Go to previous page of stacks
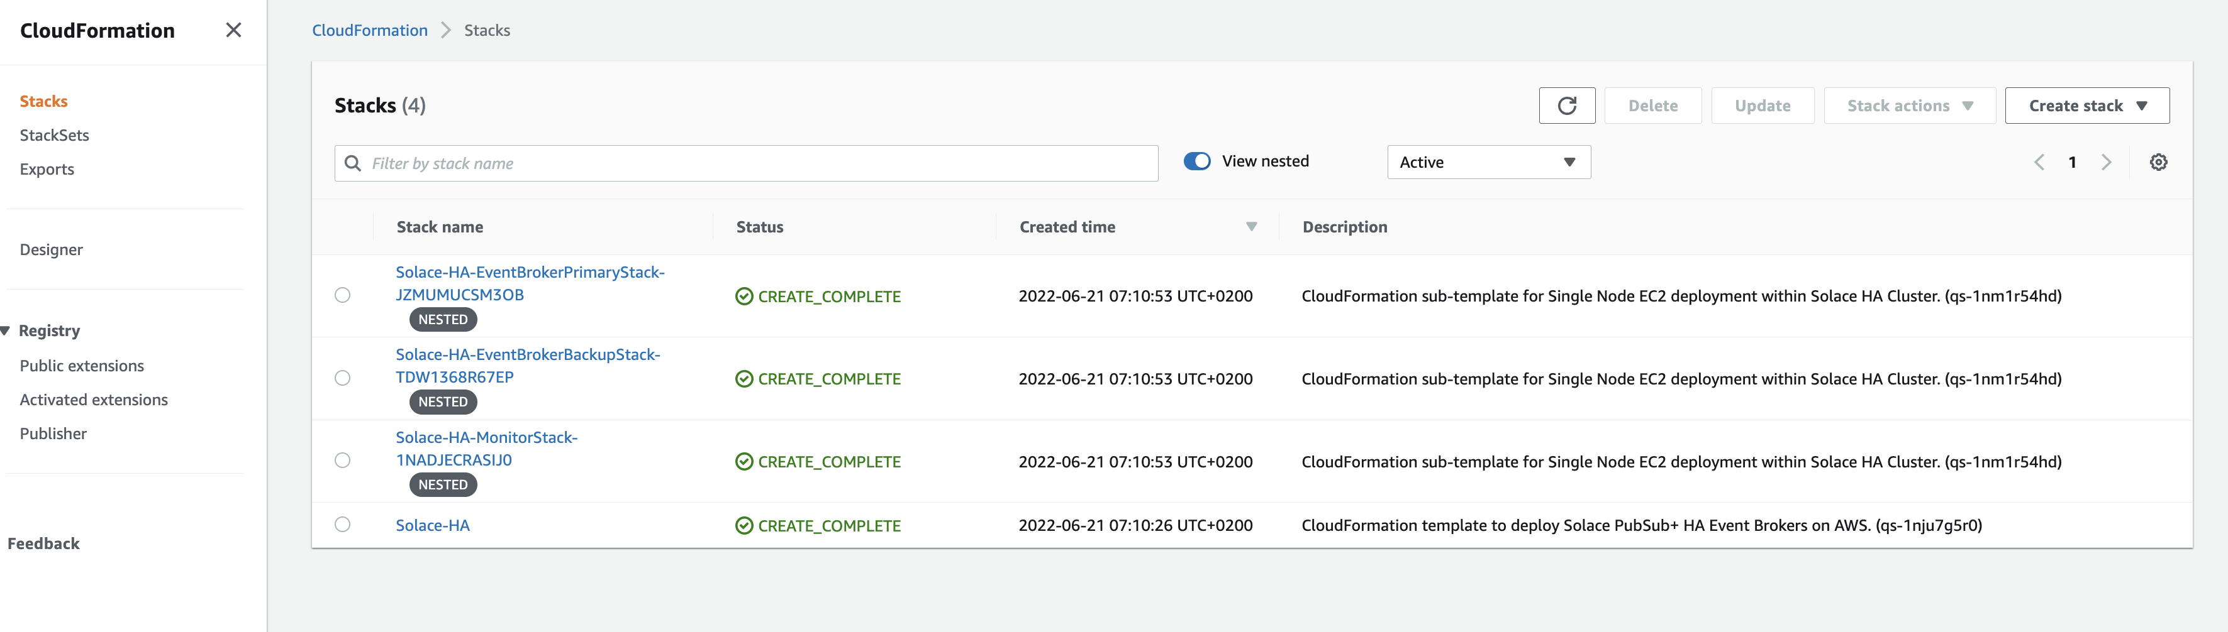This screenshot has width=2228, height=632. pyautogui.click(x=2039, y=162)
